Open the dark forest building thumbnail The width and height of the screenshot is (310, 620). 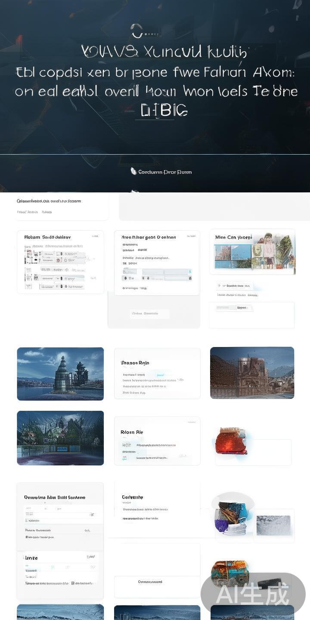pos(60,438)
